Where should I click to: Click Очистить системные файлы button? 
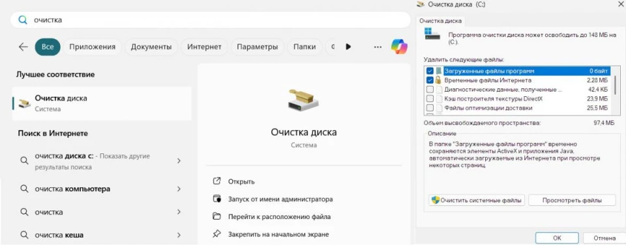click(x=477, y=200)
